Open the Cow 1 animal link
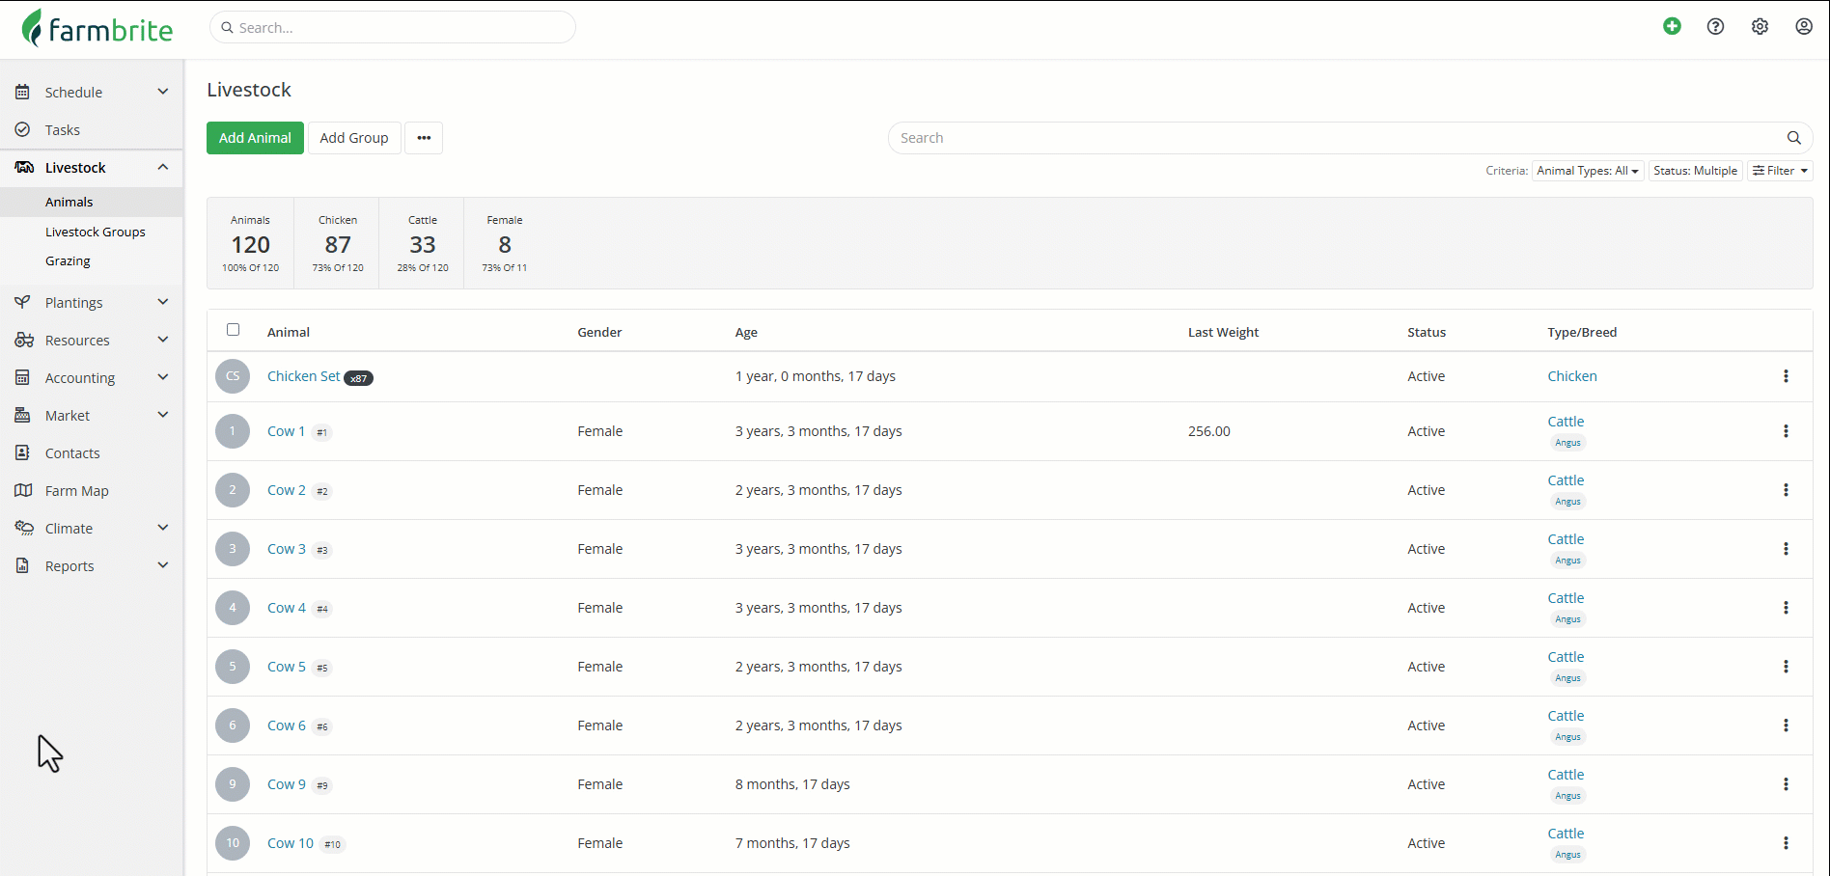Image resolution: width=1830 pixels, height=876 pixels. 286,431
